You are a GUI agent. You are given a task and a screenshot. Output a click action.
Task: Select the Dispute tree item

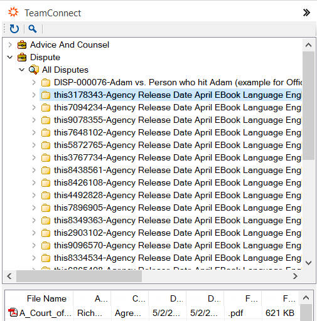click(x=45, y=57)
